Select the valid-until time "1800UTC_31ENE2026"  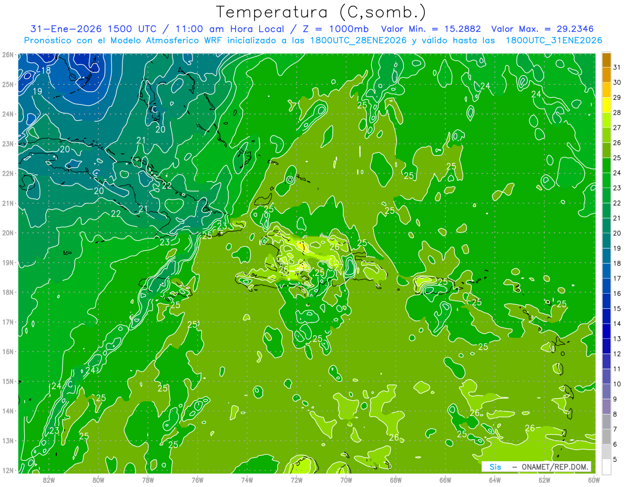pos(554,40)
